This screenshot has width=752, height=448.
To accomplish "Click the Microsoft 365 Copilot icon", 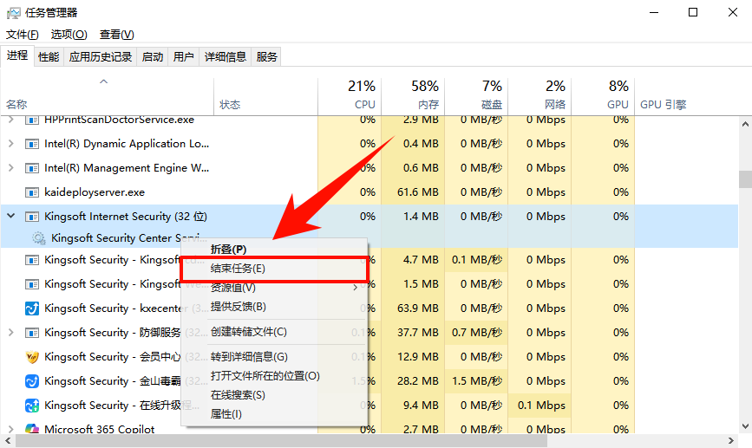I will click(x=32, y=430).
